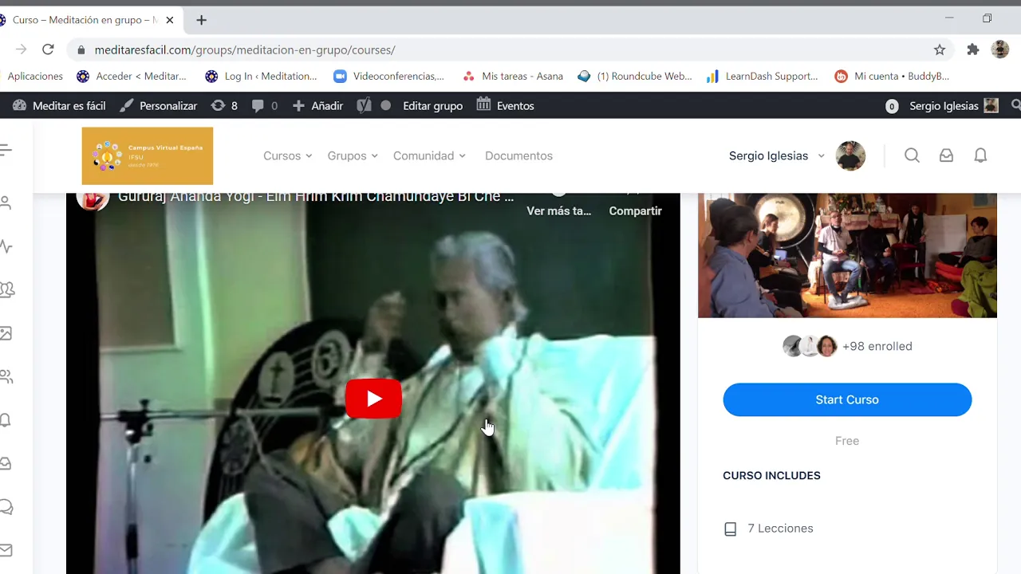Play the YouTube video
This screenshot has width=1021, height=574.
tap(373, 399)
